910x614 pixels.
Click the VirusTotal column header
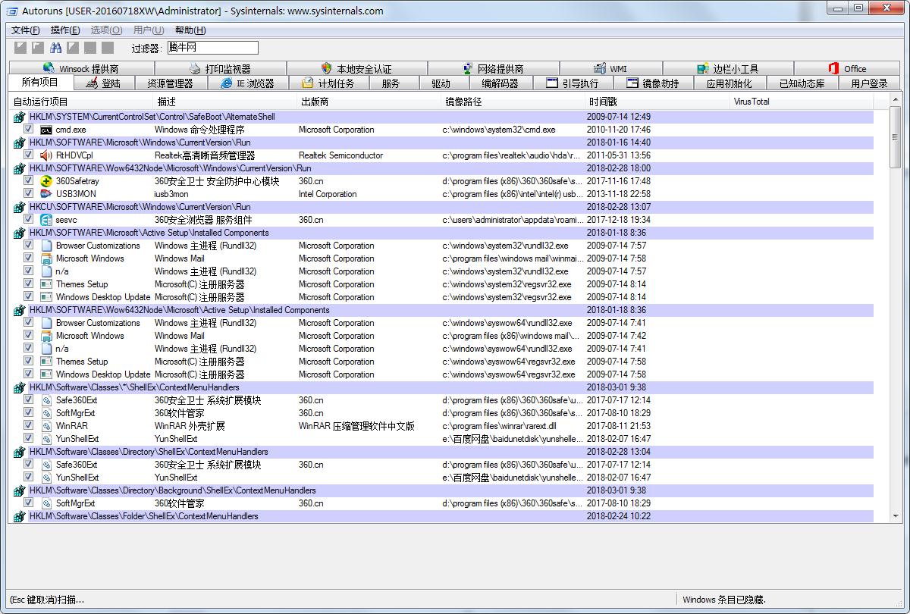802,102
